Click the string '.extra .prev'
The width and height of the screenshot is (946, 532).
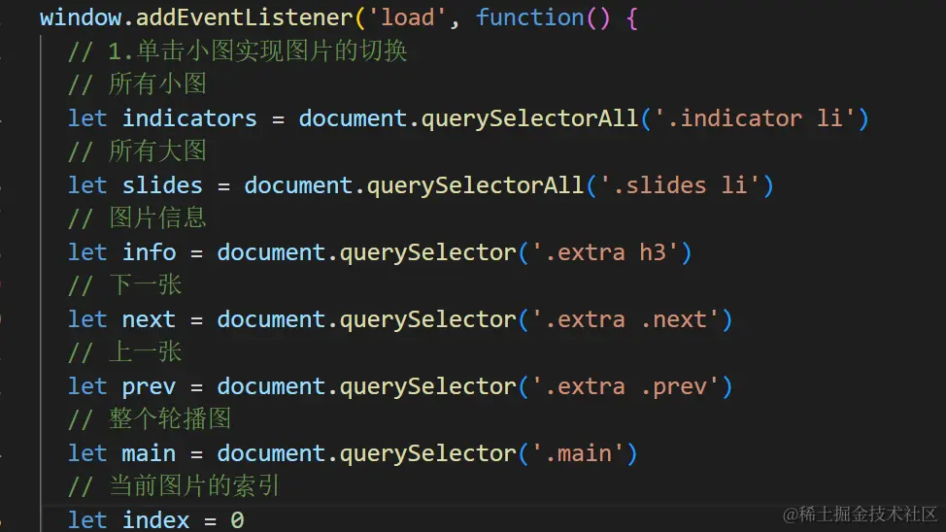pos(625,386)
